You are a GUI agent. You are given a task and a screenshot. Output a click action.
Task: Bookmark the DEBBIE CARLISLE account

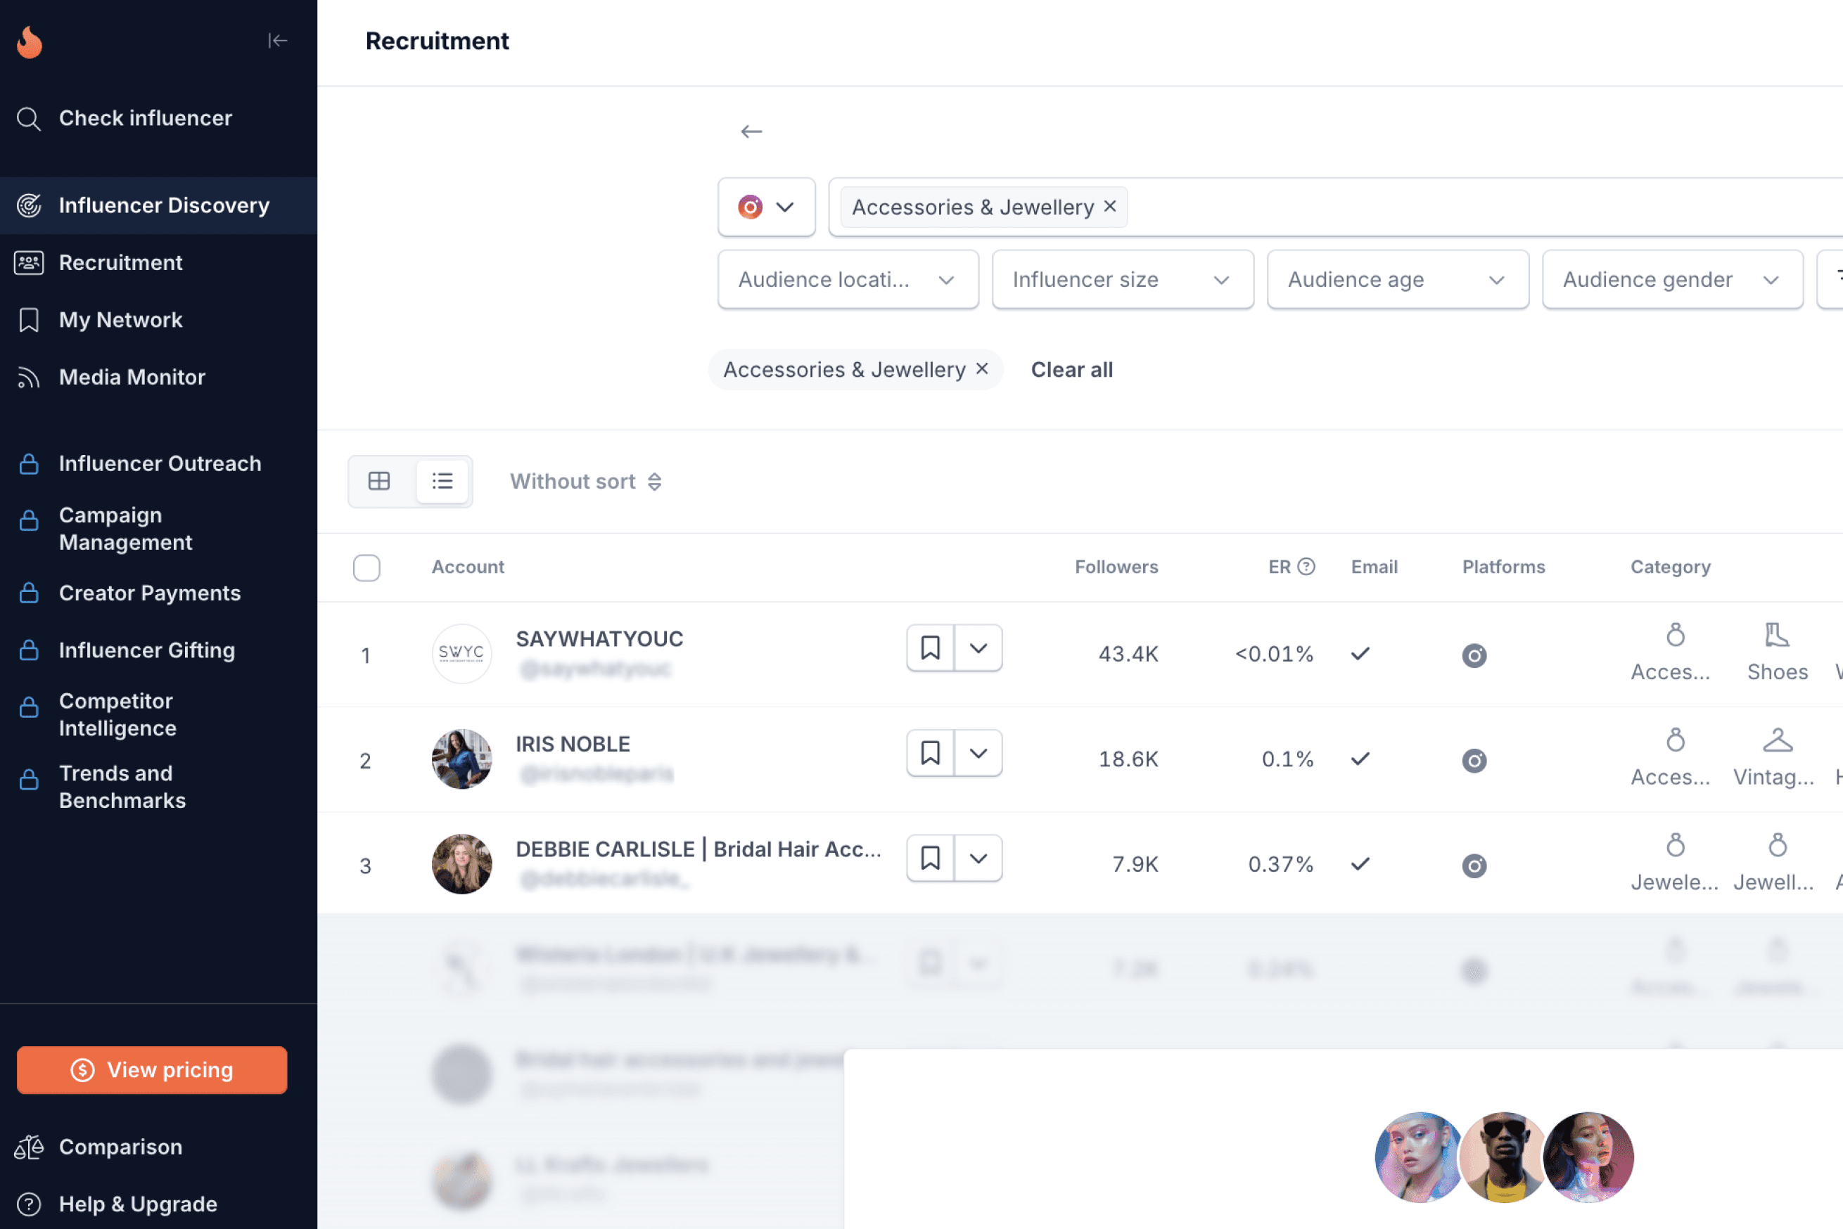930,858
